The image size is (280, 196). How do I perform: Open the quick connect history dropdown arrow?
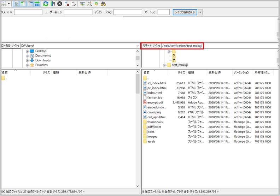[200, 12]
